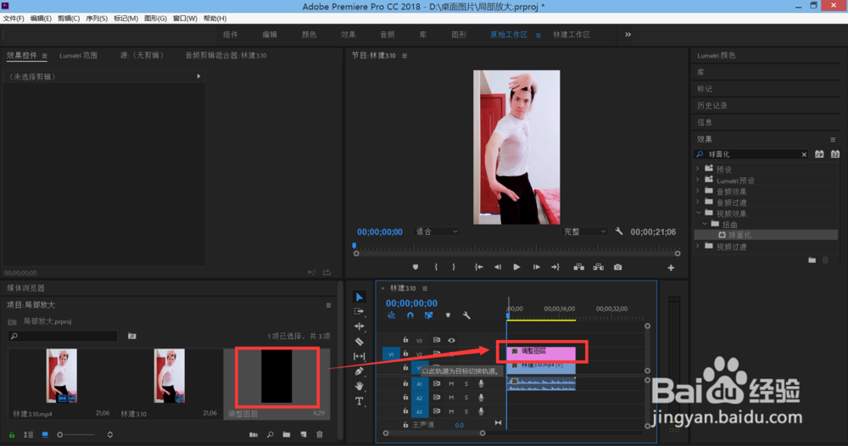Expand the 视频过渡 folder
848x446 pixels.
698,247
